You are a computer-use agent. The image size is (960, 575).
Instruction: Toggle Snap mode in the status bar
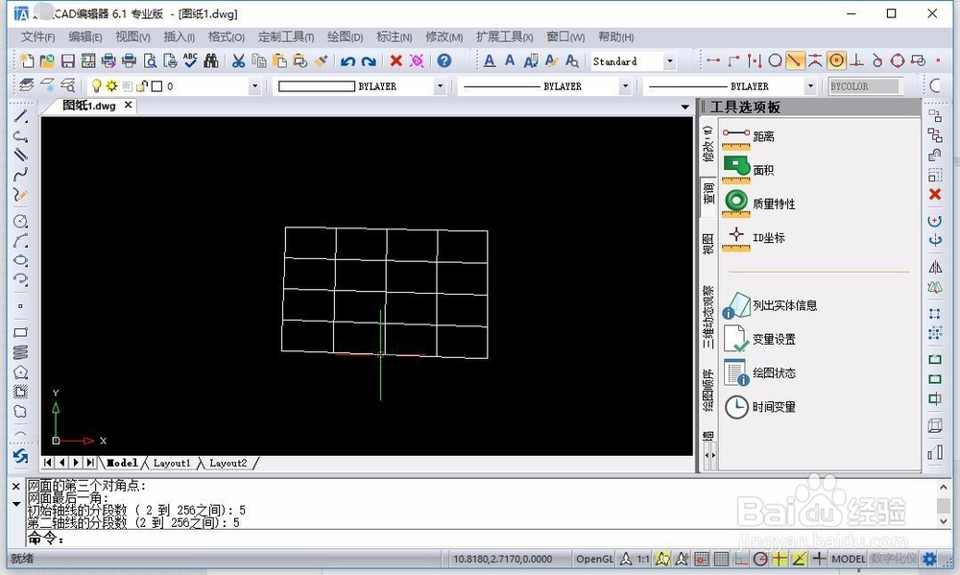point(702,559)
